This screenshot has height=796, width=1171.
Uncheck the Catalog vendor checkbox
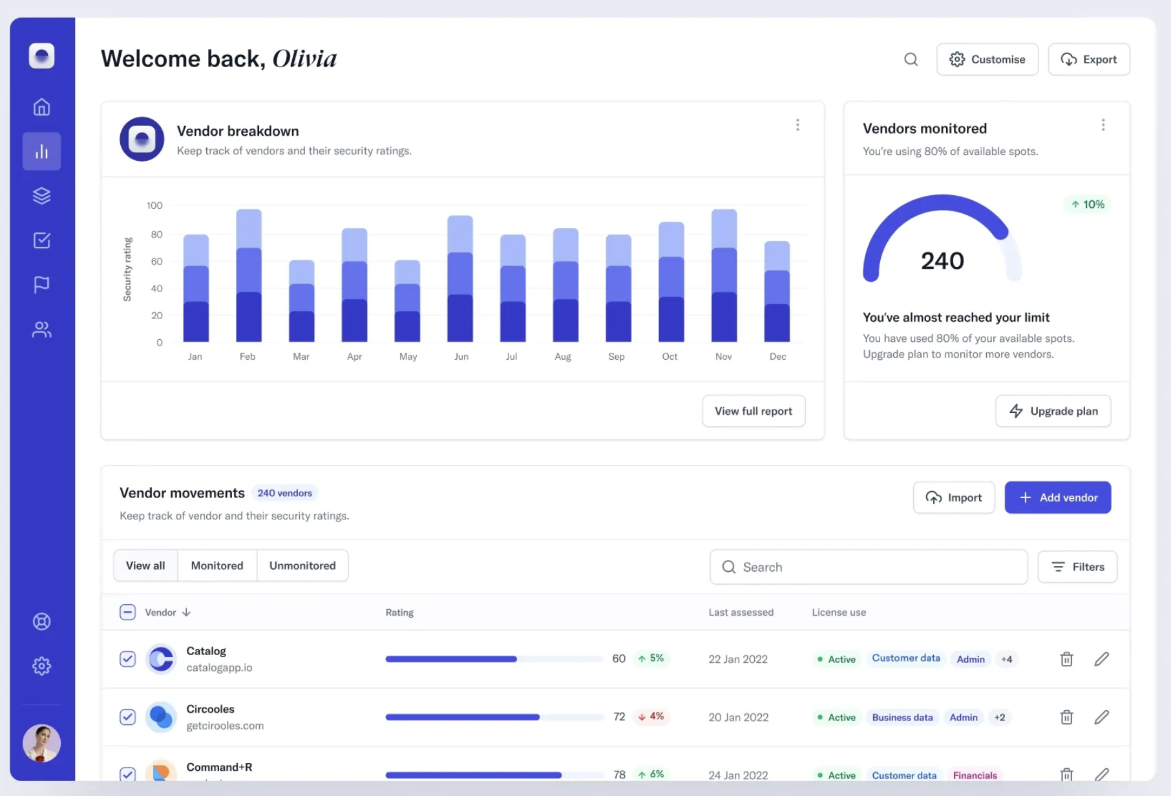[x=127, y=659]
